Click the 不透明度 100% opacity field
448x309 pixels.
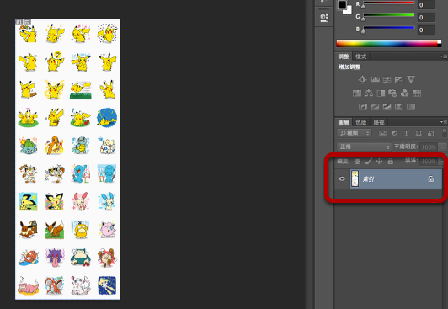tap(429, 147)
